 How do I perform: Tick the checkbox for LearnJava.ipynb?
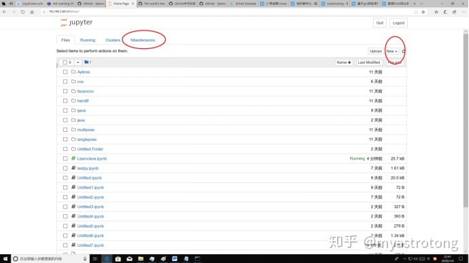tap(65, 158)
